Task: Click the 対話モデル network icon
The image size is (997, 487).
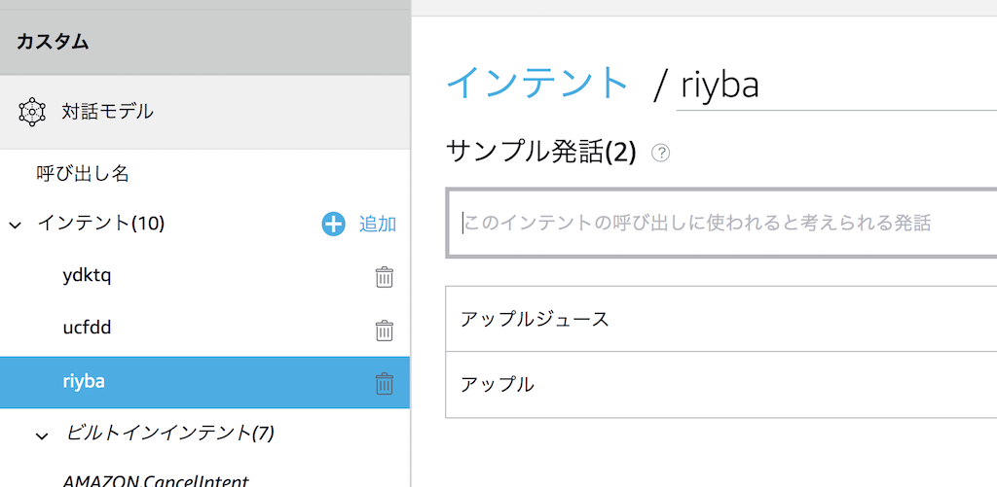Action: click(x=30, y=113)
